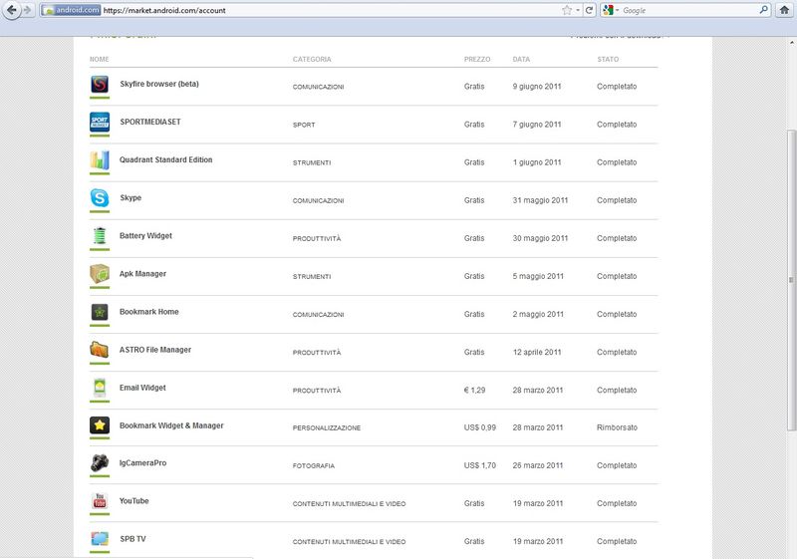Click the CATEGORIA column header
This screenshot has height=559, width=797.
(312, 59)
